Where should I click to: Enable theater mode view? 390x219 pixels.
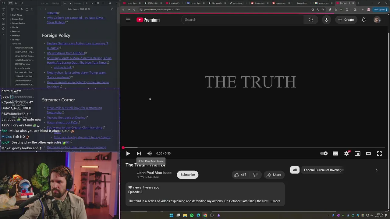pos(368,154)
